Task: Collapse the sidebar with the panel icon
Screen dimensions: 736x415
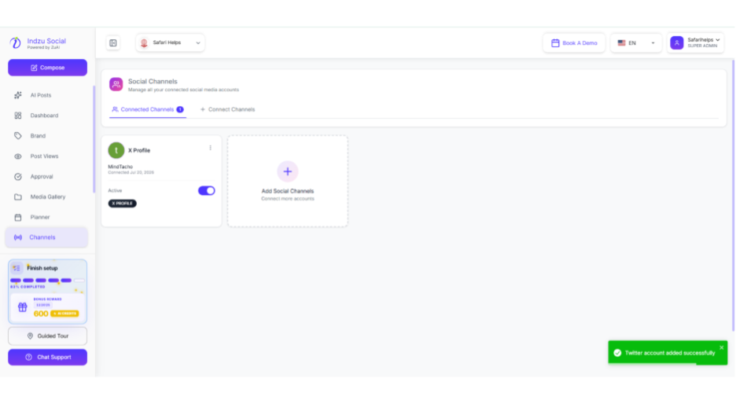Action: pos(113,43)
